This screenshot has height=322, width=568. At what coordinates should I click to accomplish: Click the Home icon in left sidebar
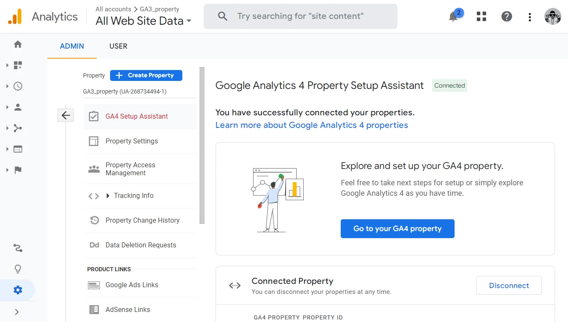tap(18, 44)
